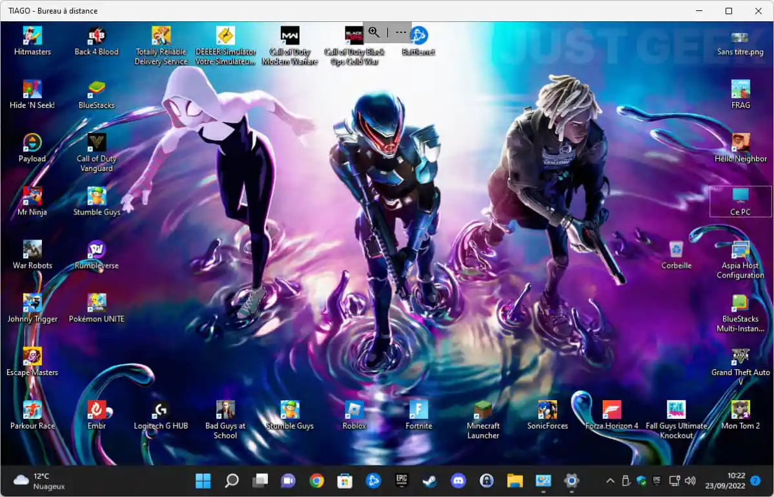
Task: Launch Back 4 Blood from the desktop
Action: (97, 41)
